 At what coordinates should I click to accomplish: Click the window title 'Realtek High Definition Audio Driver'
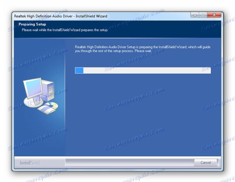pyautogui.click(x=43, y=16)
